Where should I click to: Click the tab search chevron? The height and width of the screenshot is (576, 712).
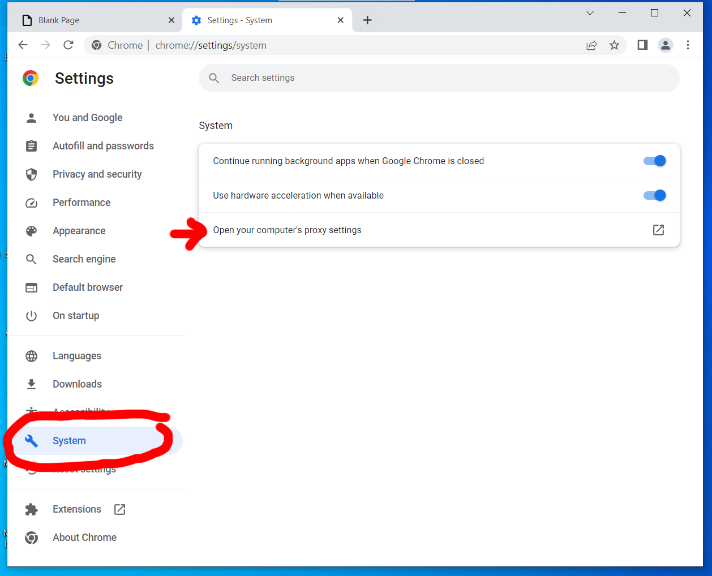point(590,13)
